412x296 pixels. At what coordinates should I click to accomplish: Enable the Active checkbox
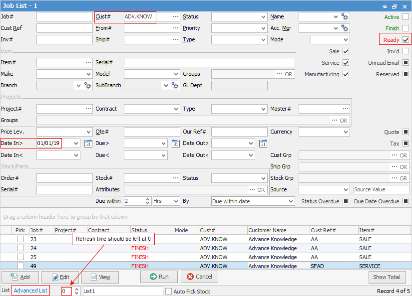406,17
